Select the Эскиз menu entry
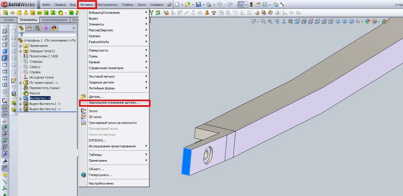 coord(115,111)
